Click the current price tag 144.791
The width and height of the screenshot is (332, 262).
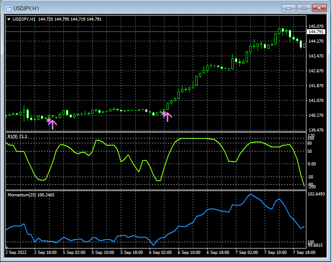point(315,32)
